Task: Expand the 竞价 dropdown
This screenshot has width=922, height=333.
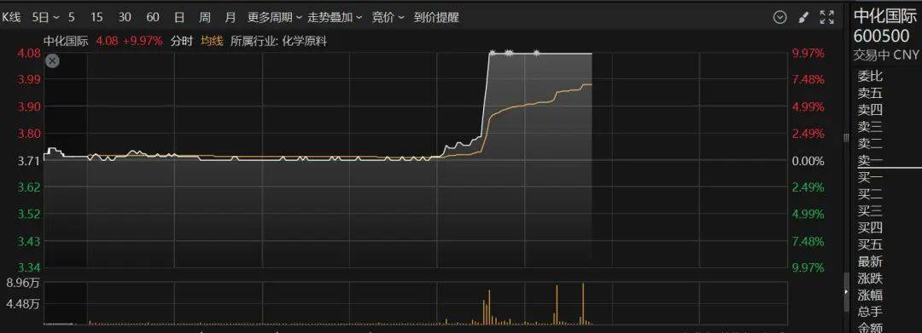Action: click(x=388, y=18)
